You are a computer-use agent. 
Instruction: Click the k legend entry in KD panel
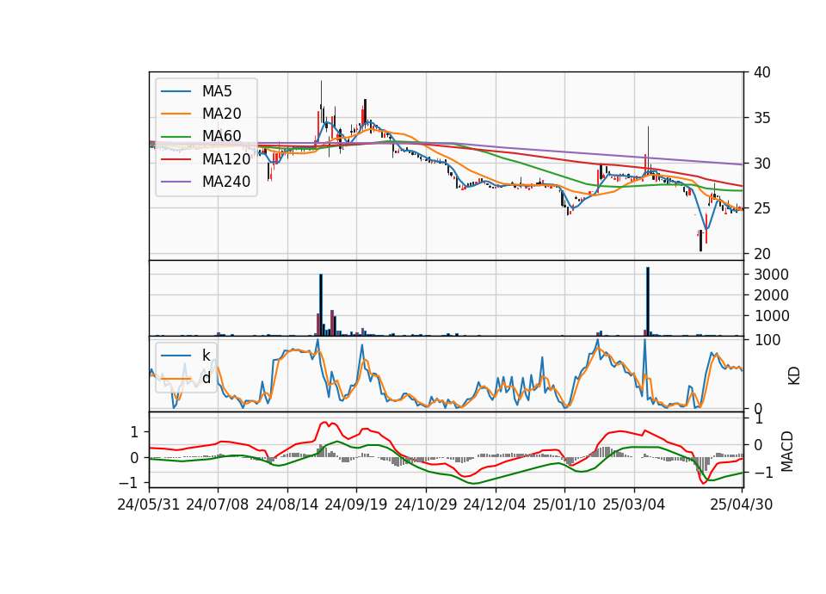[x=186, y=356]
